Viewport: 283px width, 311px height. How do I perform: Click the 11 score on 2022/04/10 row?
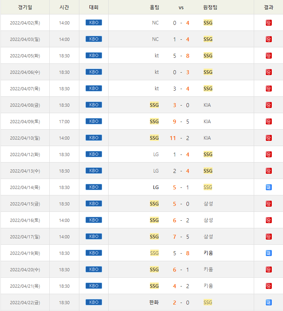pos(173,138)
